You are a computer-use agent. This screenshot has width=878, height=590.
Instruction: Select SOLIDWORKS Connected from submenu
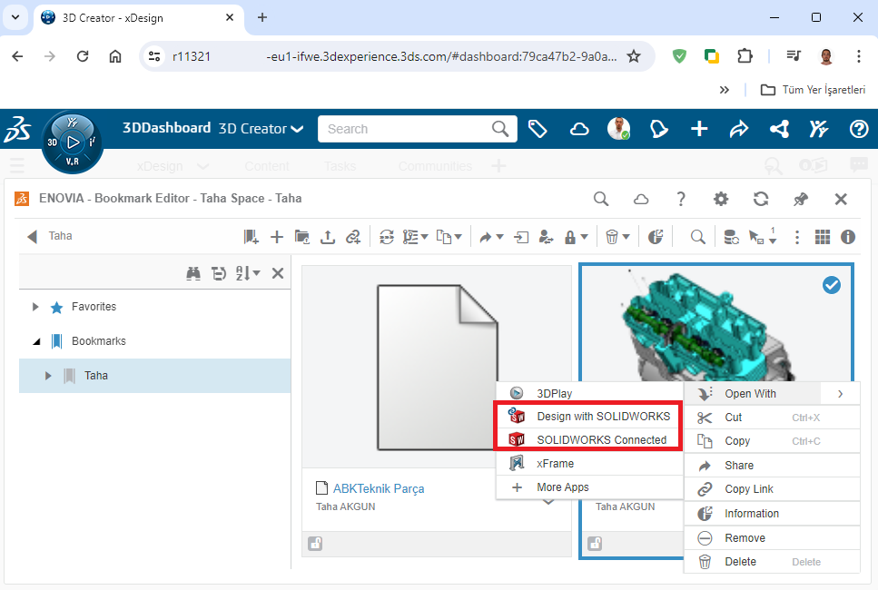click(x=601, y=440)
